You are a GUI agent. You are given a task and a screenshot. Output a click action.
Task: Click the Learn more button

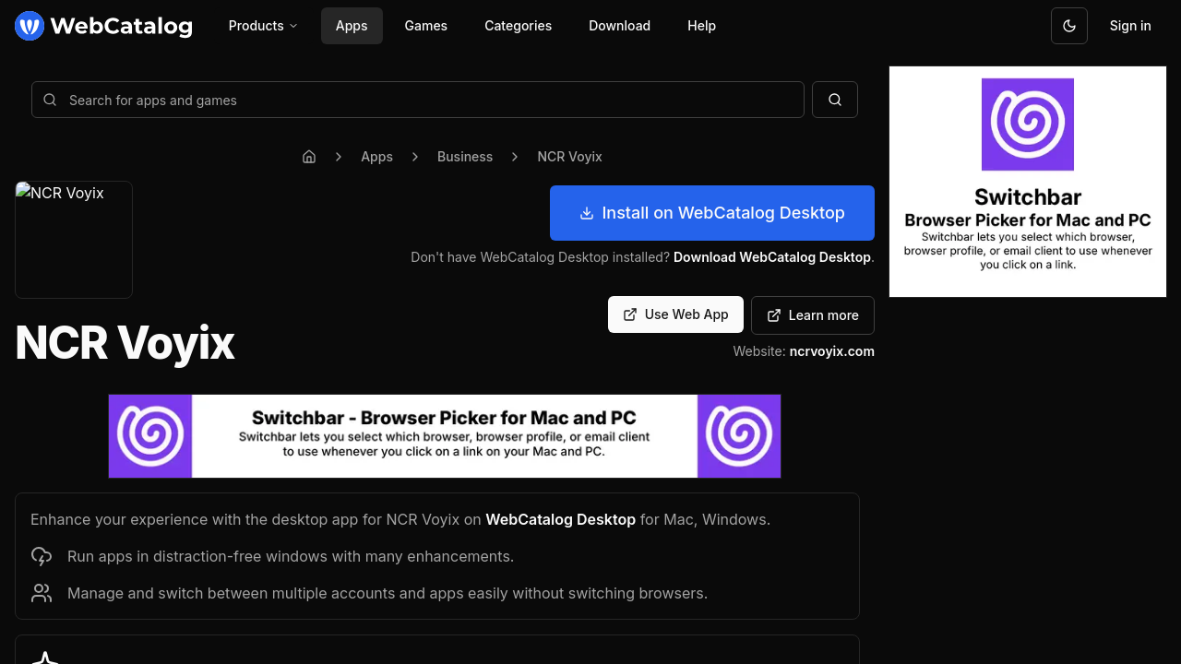[813, 315]
